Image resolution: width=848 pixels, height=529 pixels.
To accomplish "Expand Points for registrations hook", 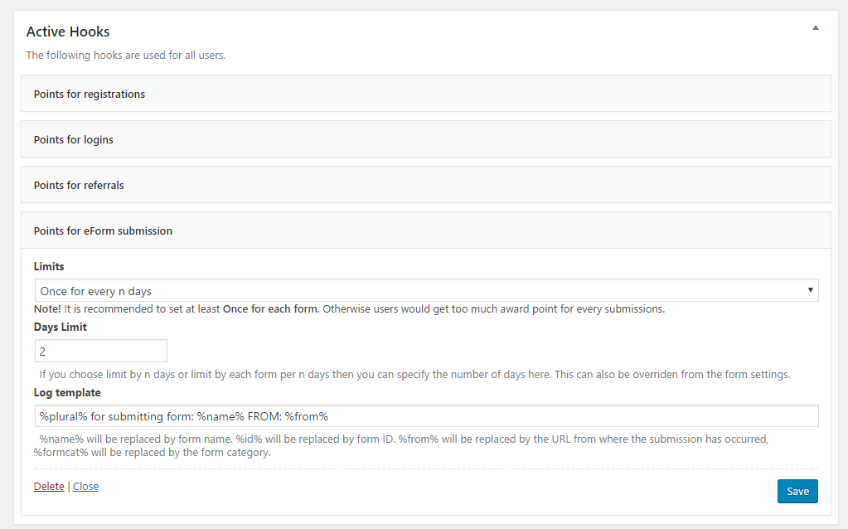I will click(425, 94).
